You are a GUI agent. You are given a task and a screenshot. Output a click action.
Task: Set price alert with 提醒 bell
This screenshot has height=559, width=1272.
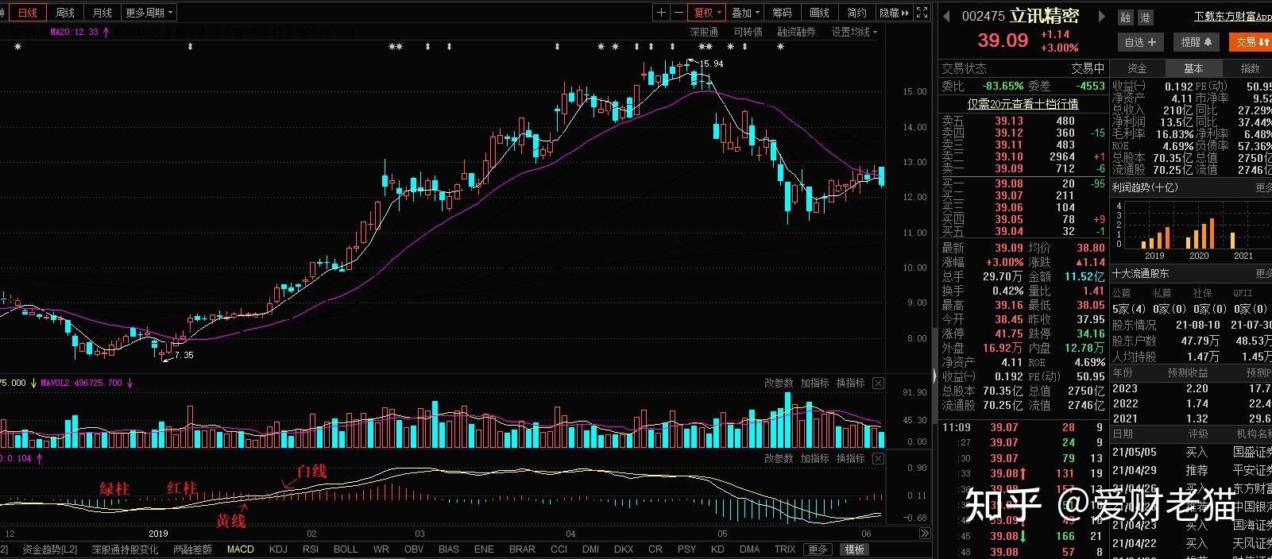coord(1197,42)
